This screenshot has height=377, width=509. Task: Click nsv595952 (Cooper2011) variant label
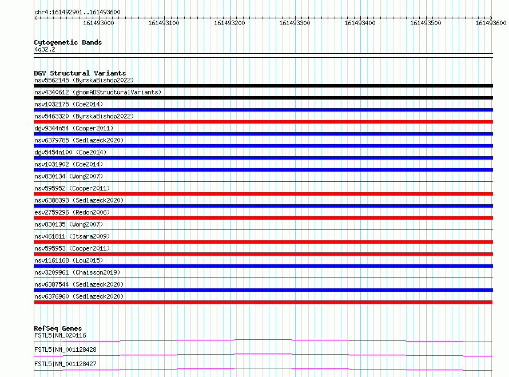pyautogui.click(x=72, y=188)
